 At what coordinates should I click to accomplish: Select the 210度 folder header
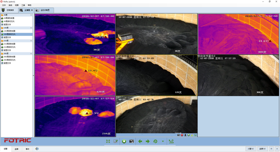(x=17, y=41)
